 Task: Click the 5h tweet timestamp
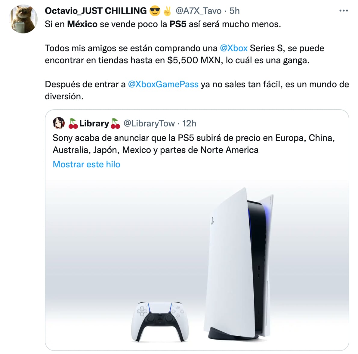click(x=234, y=11)
